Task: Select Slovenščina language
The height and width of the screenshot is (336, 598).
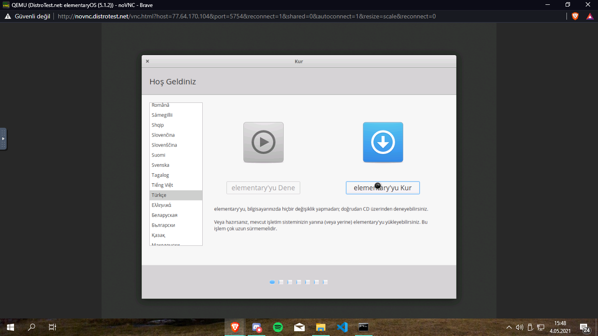Action: pyautogui.click(x=176, y=145)
